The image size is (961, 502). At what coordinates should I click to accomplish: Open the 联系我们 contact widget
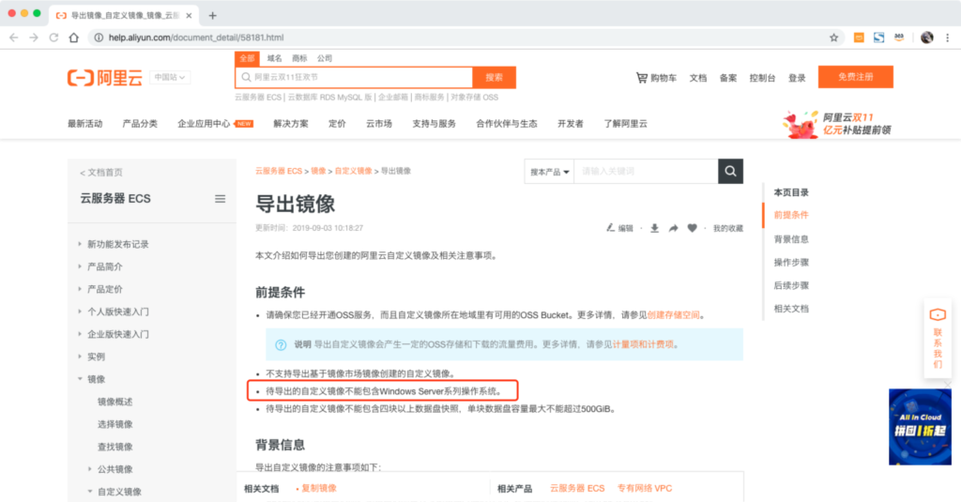coord(937,336)
